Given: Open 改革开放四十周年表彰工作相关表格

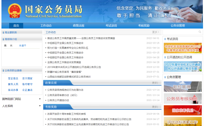Looking at the screenshot, I should coord(66,114).
